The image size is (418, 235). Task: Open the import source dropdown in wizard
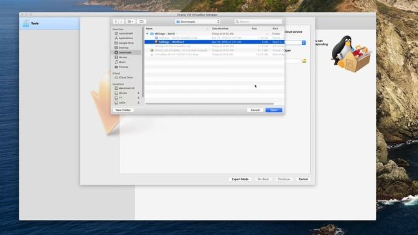pos(304,42)
